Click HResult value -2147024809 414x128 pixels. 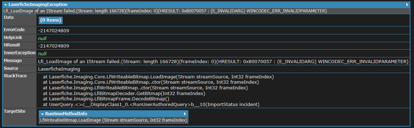coord(54,46)
